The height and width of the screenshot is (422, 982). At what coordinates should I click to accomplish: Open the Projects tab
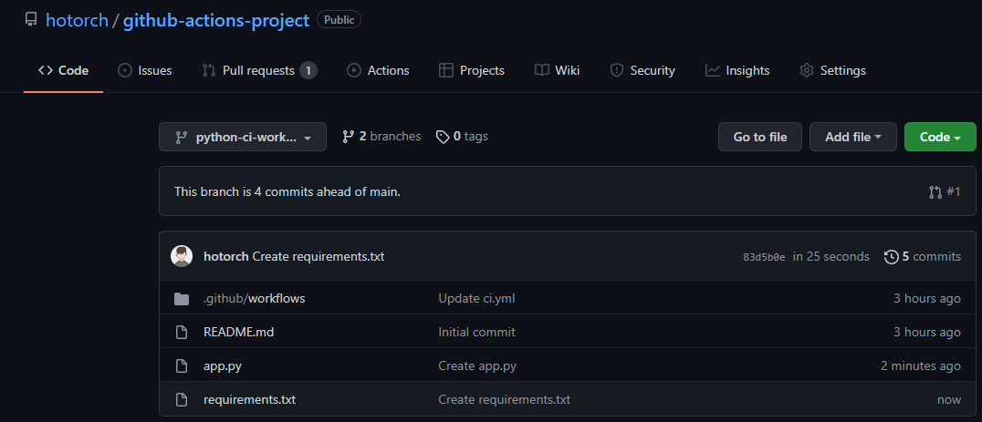472,71
